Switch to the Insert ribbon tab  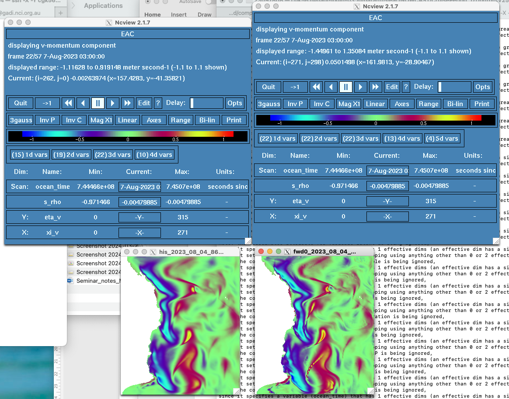pos(179,14)
